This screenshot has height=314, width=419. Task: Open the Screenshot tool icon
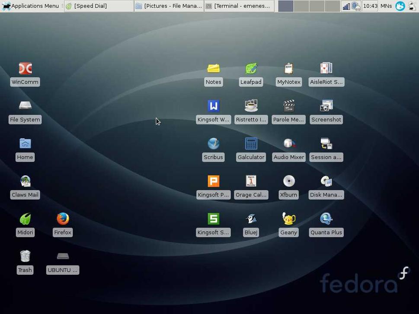[x=326, y=106]
